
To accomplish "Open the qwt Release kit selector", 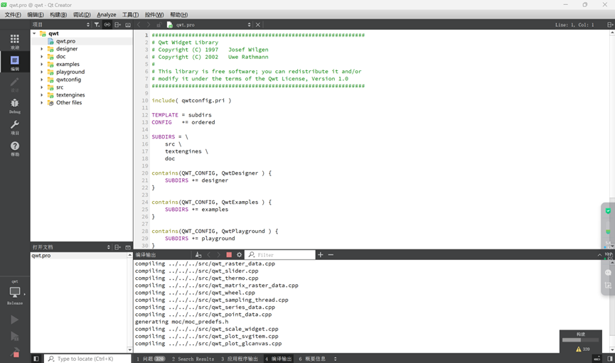I will click(14, 293).
